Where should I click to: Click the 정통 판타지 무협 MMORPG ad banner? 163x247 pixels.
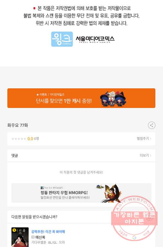click(81, 193)
